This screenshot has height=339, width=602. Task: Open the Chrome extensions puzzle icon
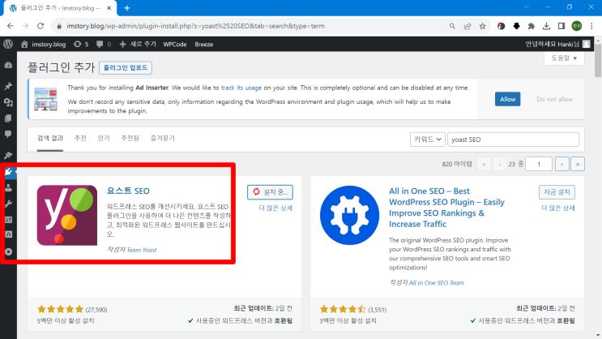pyautogui.click(x=532, y=26)
